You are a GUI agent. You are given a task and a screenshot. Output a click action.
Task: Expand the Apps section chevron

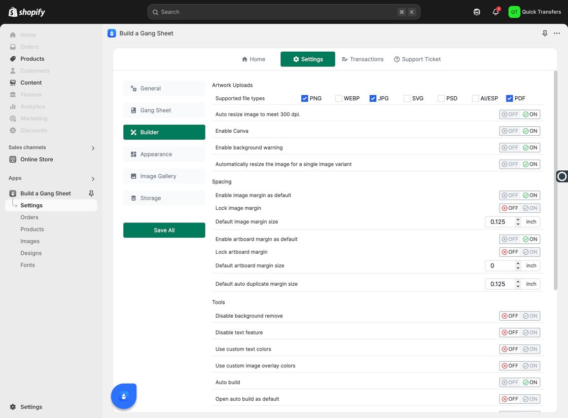pos(93,179)
